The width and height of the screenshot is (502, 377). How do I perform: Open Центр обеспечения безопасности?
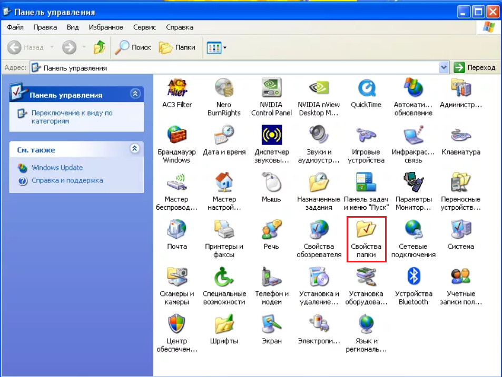coord(176,333)
